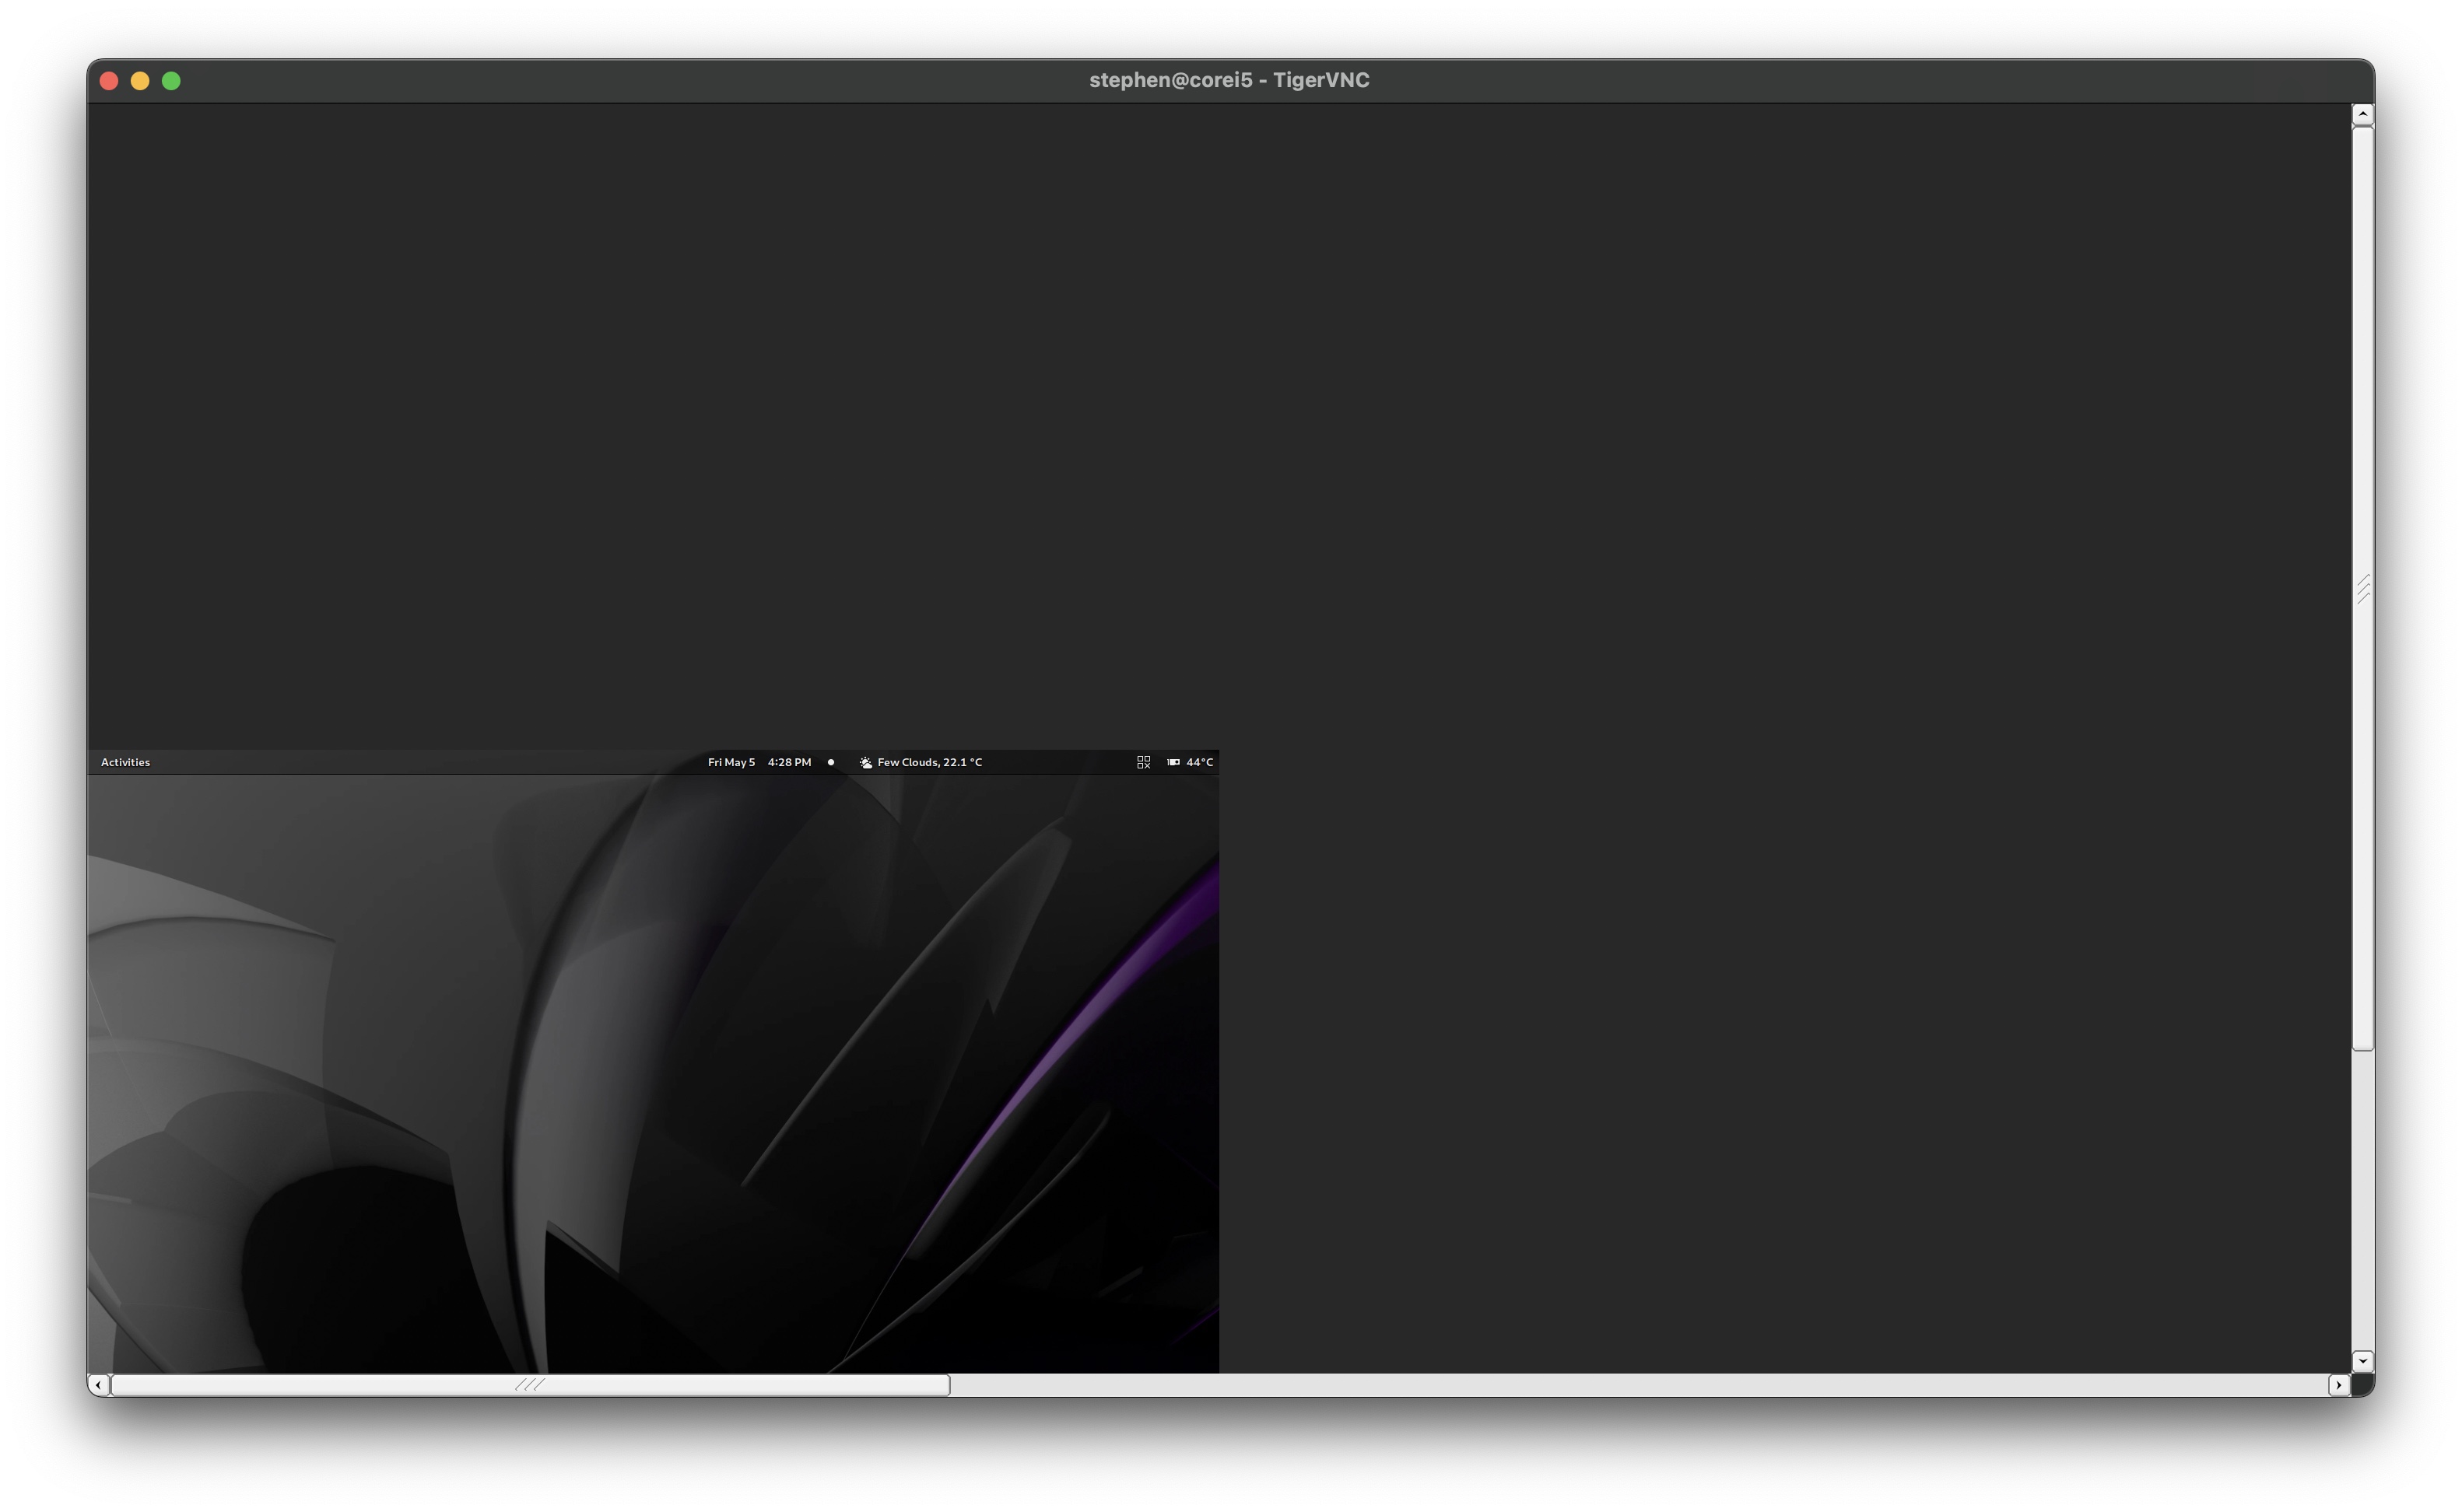Click the few-clouds weather icon
Viewport: 2462px width, 1512px height.
pos(865,763)
